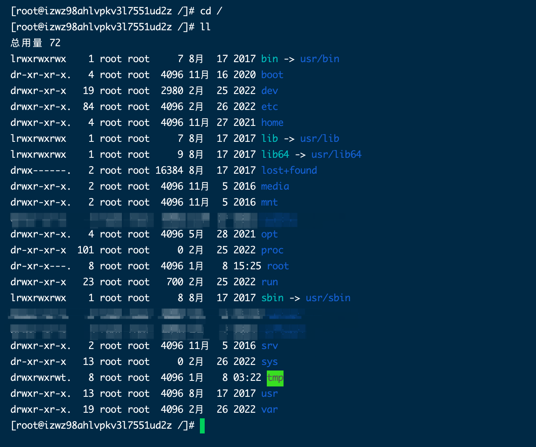Select the 'boot' directory name
Image resolution: width=536 pixels, height=447 pixels.
tap(272, 75)
